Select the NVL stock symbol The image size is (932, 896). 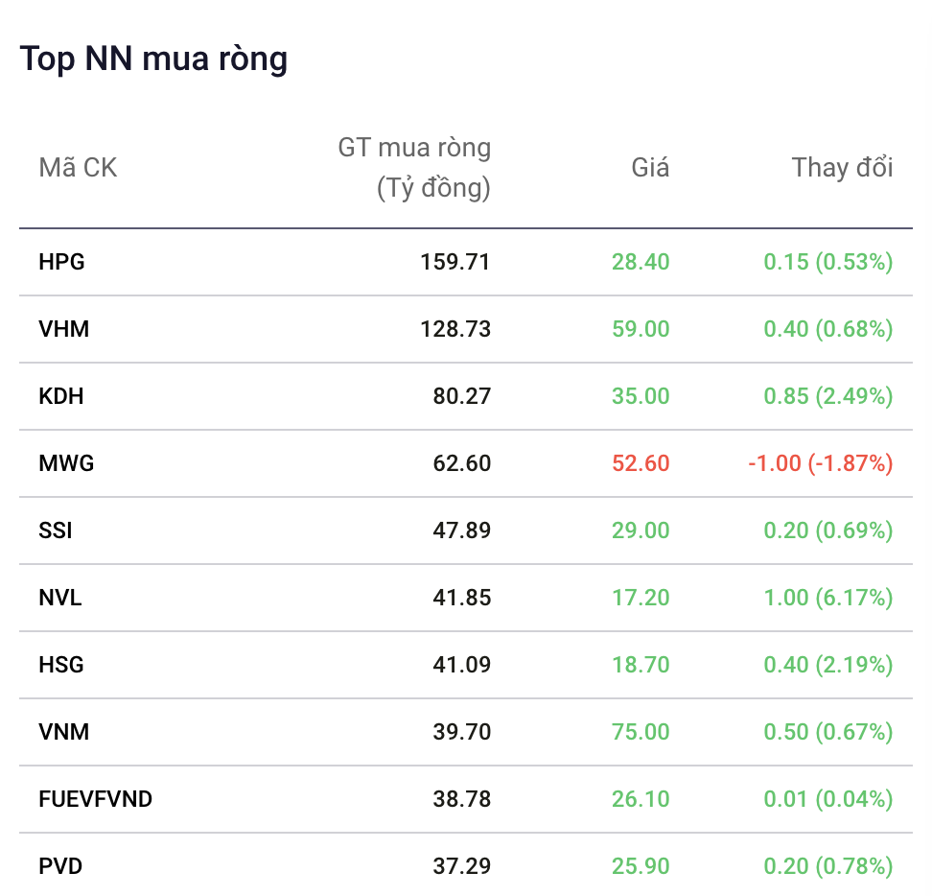tap(60, 598)
